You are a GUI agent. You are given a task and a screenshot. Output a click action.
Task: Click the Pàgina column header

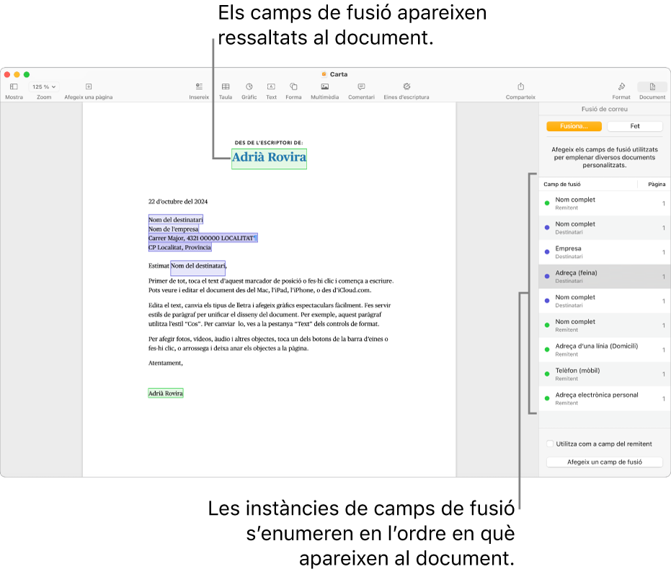[656, 184]
